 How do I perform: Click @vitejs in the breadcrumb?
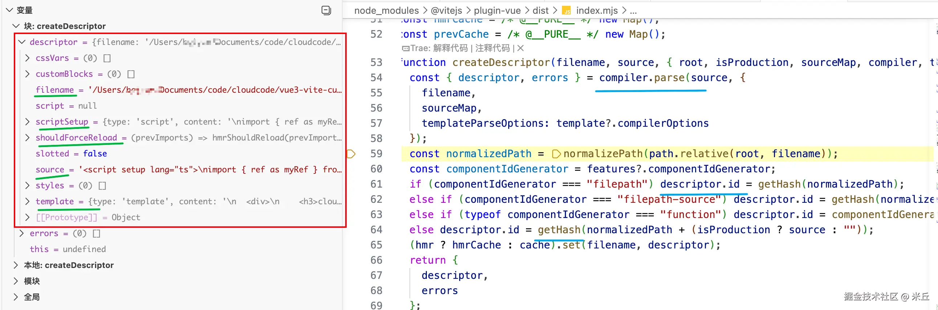[x=446, y=11]
